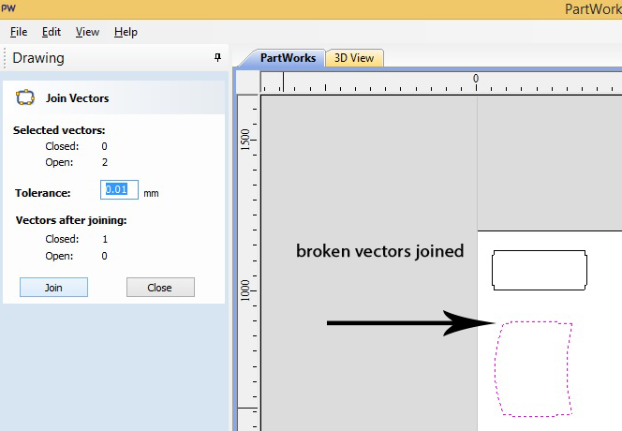Open the View menu
Viewport: 622px width, 431px height.
tap(87, 32)
